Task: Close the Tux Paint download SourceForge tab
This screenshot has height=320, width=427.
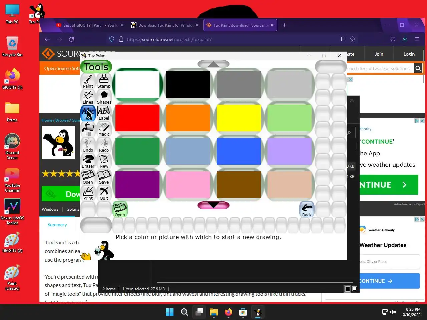Action: [x=272, y=25]
